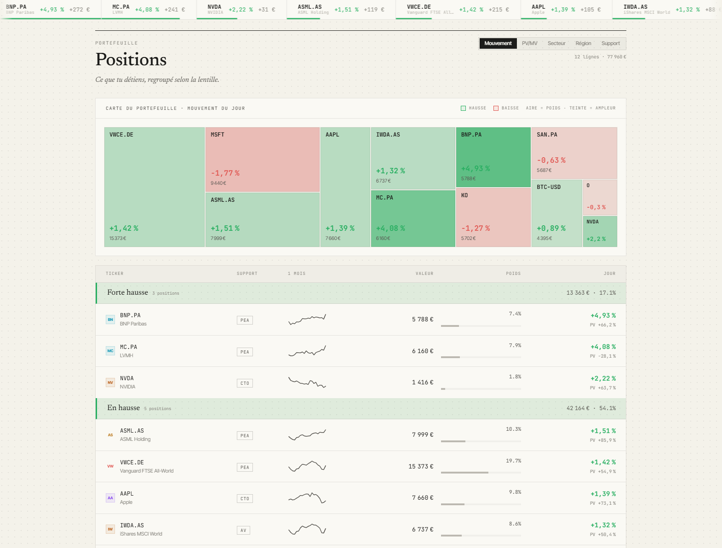Image resolution: width=722 pixels, height=548 pixels.
Task: Collapse the En hausse group header
Action: point(361,408)
